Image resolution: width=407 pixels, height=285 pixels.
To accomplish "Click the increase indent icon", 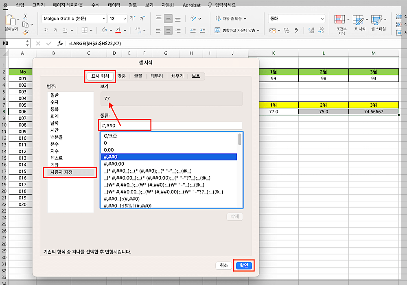I will 202,31.
